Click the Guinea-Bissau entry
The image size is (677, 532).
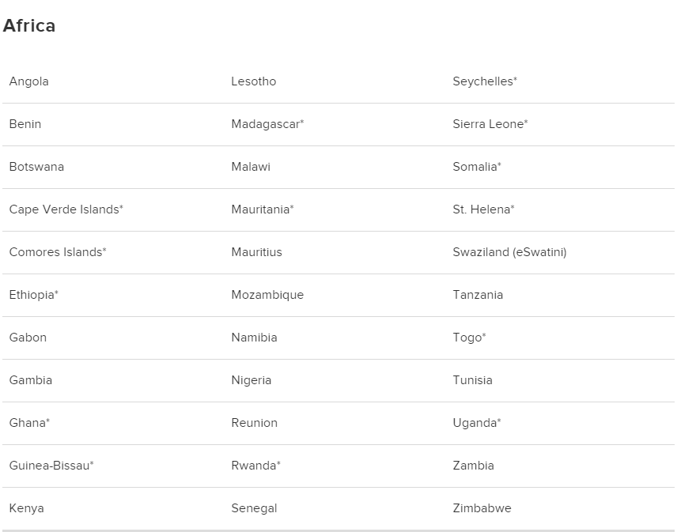coord(51,466)
